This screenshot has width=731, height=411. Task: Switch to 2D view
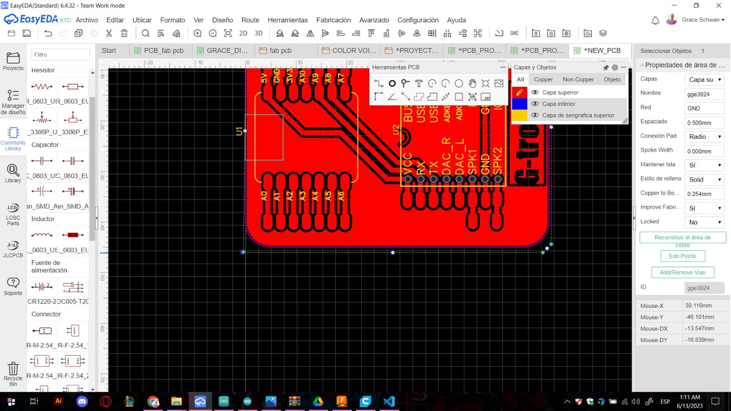click(x=243, y=33)
